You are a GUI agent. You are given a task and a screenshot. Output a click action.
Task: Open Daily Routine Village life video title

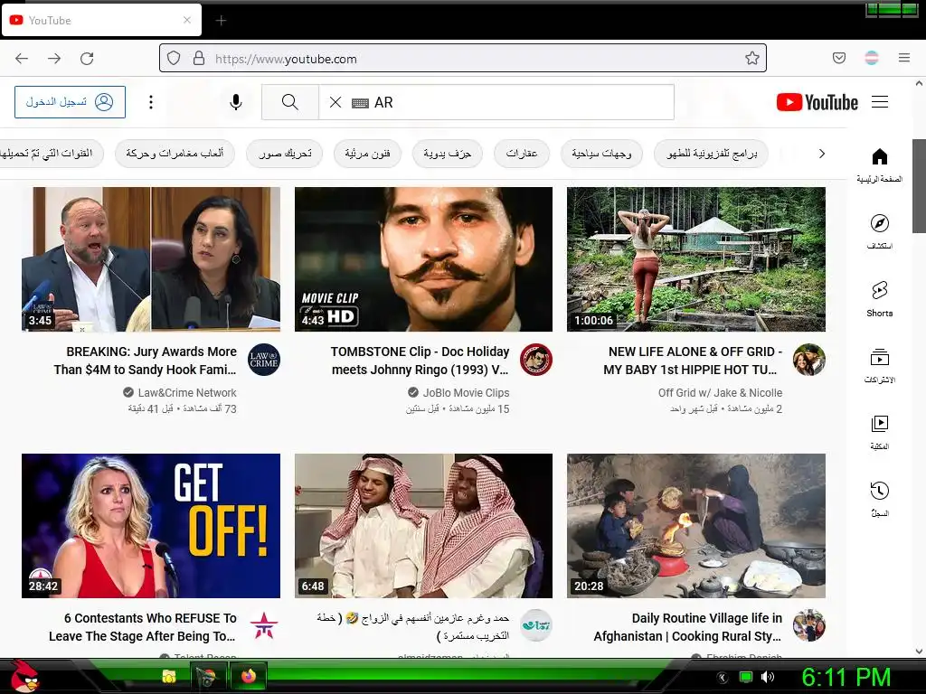click(x=688, y=627)
